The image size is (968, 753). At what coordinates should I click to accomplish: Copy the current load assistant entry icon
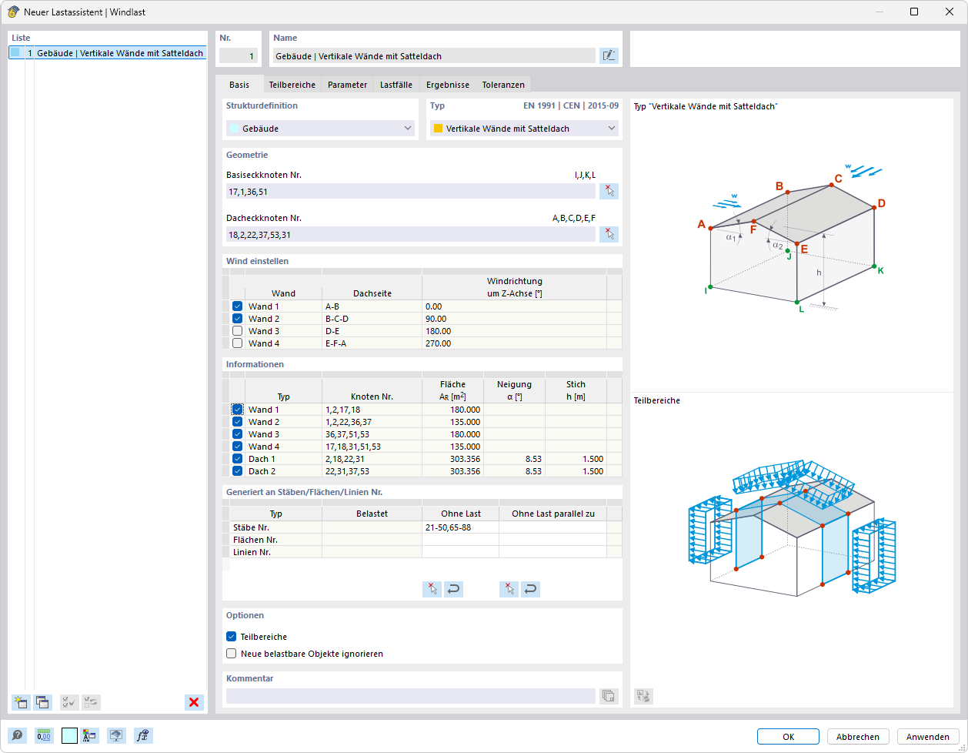coord(42,702)
